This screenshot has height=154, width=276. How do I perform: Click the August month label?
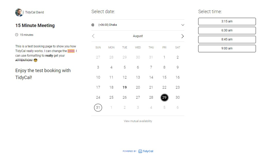[x=138, y=36]
